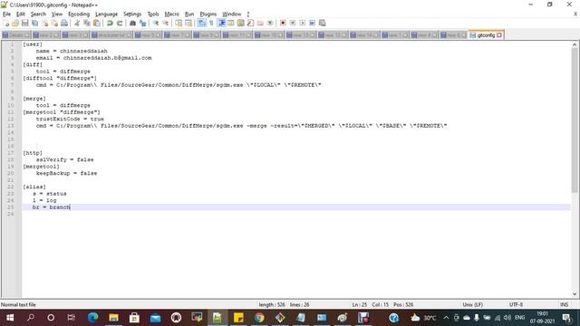Image resolution: width=580 pixels, height=326 pixels.
Task: Toggle Show All Characters paragraph icon
Action: pyautogui.click(x=211, y=23)
